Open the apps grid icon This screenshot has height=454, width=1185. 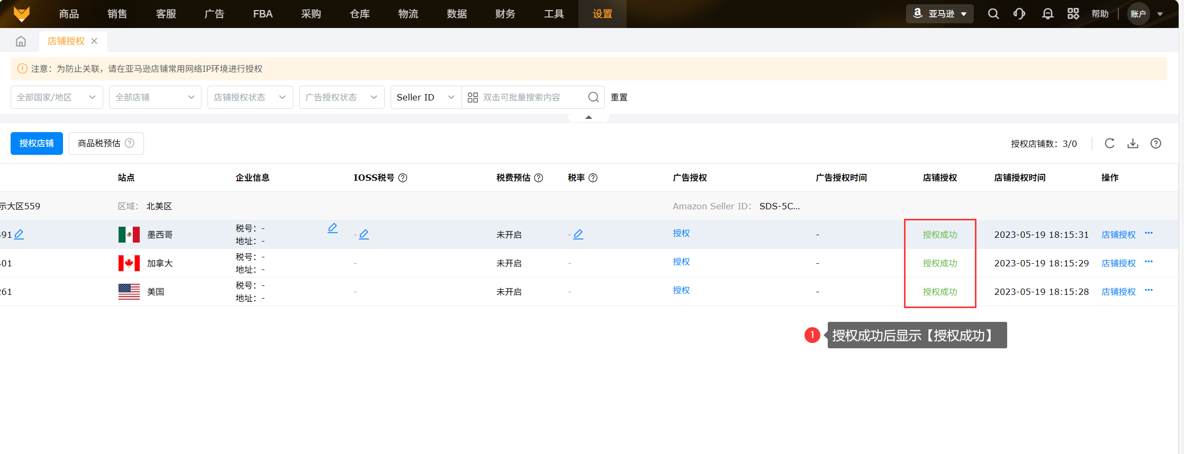[1073, 14]
